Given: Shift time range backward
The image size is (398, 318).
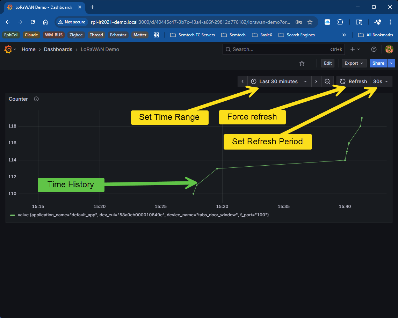Looking at the screenshot, I should point(243,81).
